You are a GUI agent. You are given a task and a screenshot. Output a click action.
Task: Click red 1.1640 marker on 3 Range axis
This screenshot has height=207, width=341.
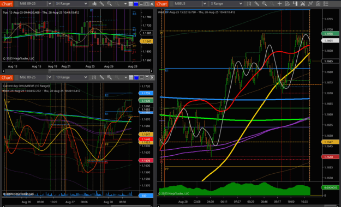click(x=330, y=157)
